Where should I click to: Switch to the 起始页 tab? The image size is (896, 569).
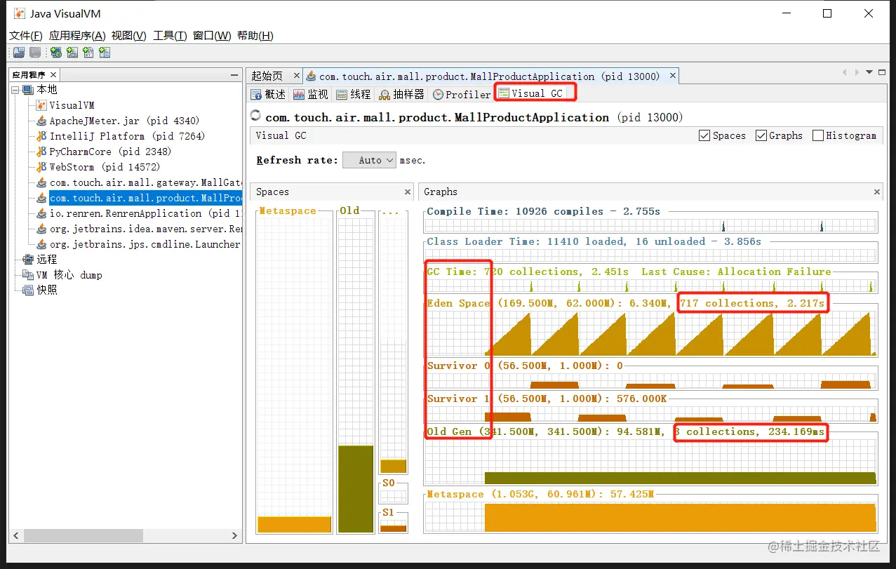point(267,76)
